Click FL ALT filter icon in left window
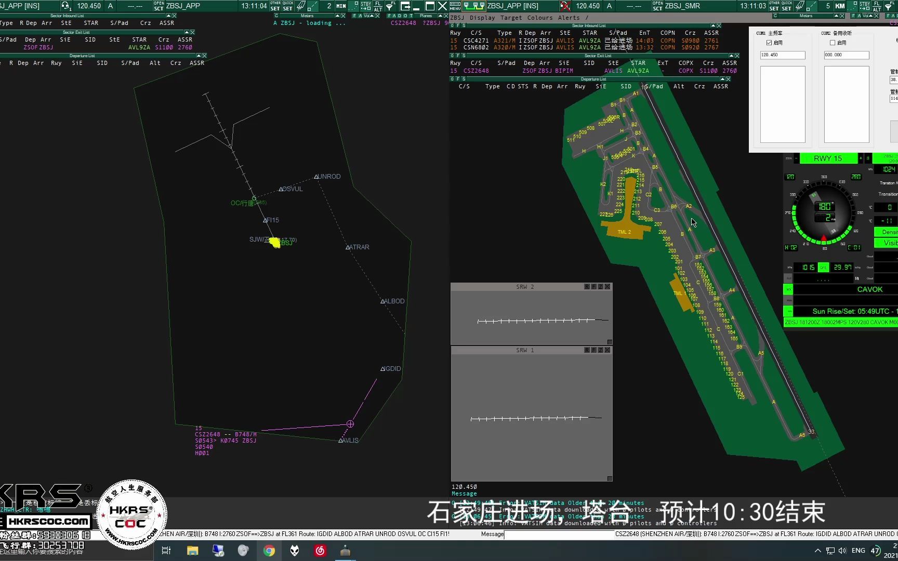 378,6
